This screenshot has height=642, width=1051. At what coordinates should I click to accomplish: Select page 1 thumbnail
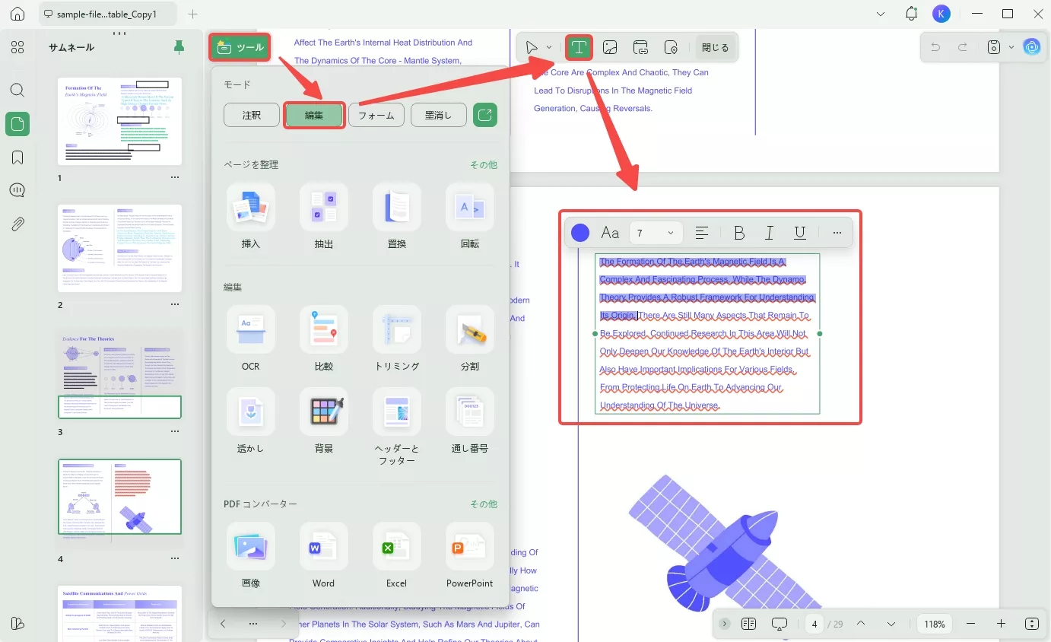pos(119,122)
